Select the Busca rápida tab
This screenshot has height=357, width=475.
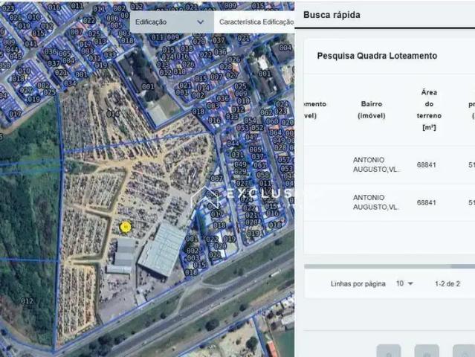[332, 13]
